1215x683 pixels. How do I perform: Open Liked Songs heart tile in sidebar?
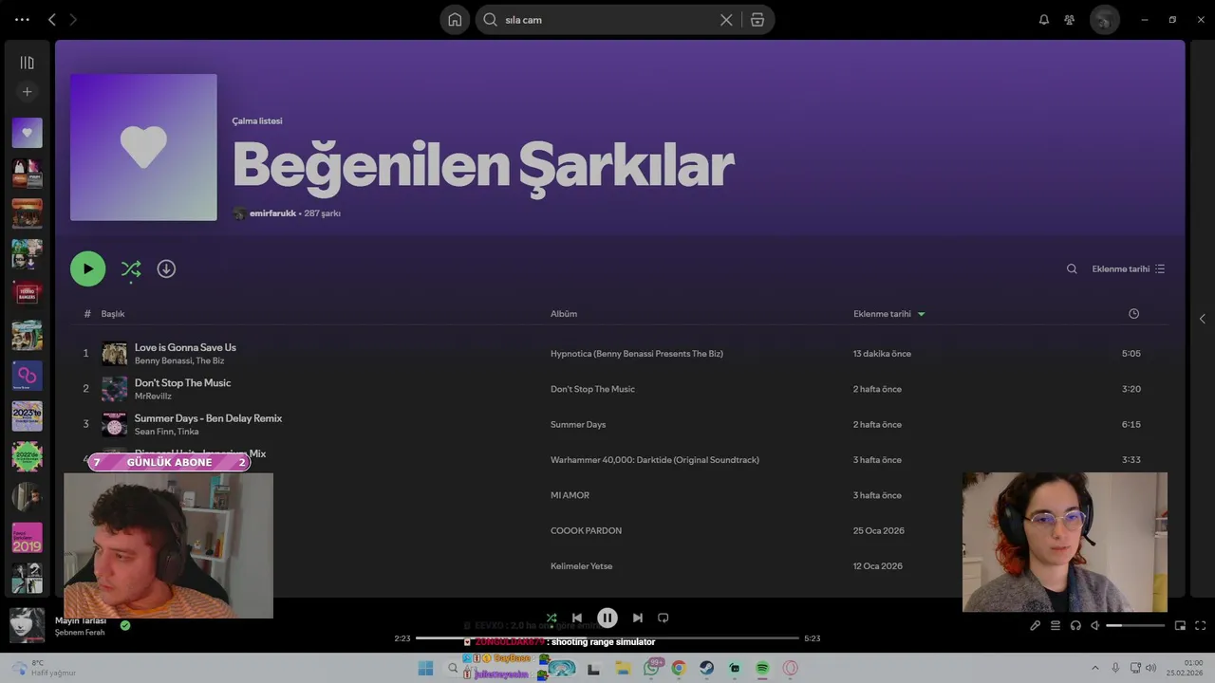tap(27, 133)
